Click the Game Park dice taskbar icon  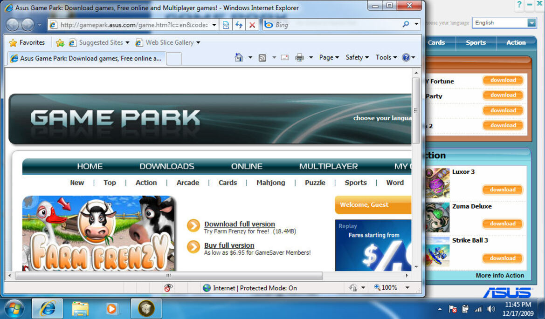click(146, 308)
